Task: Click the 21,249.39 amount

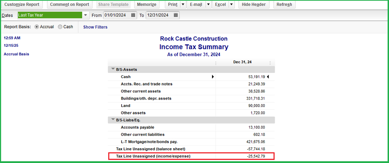Action: [256, 84]
